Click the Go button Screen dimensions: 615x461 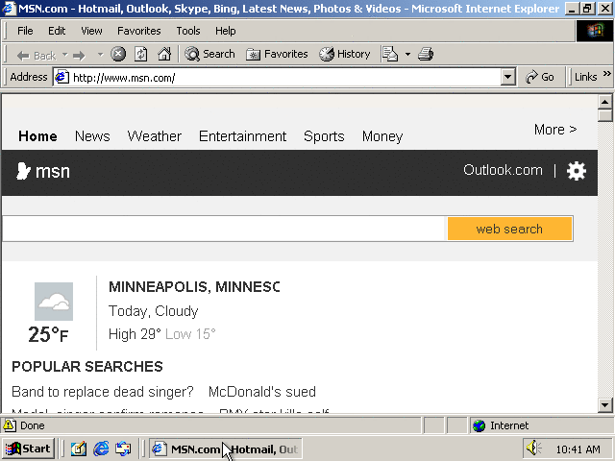540,77
